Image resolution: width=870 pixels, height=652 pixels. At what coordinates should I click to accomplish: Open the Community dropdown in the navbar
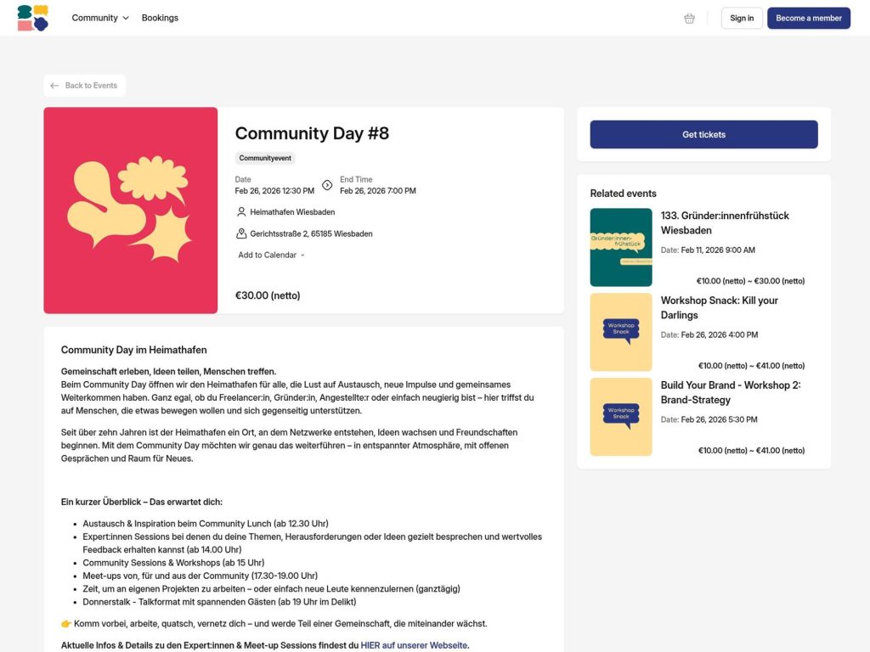[94, 17]
